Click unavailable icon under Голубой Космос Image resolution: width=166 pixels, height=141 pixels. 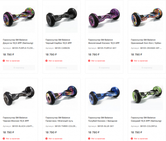[89, 138]
